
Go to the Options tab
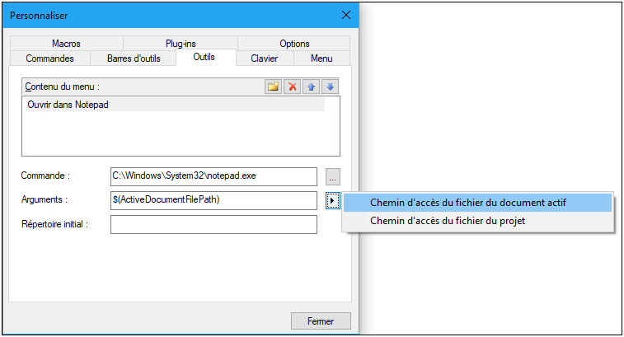pos(294,44)
